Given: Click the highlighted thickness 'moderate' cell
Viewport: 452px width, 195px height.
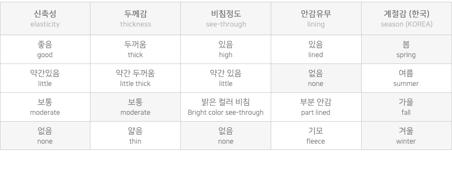Looking at the screenshot, I should [x=136, y=107].
